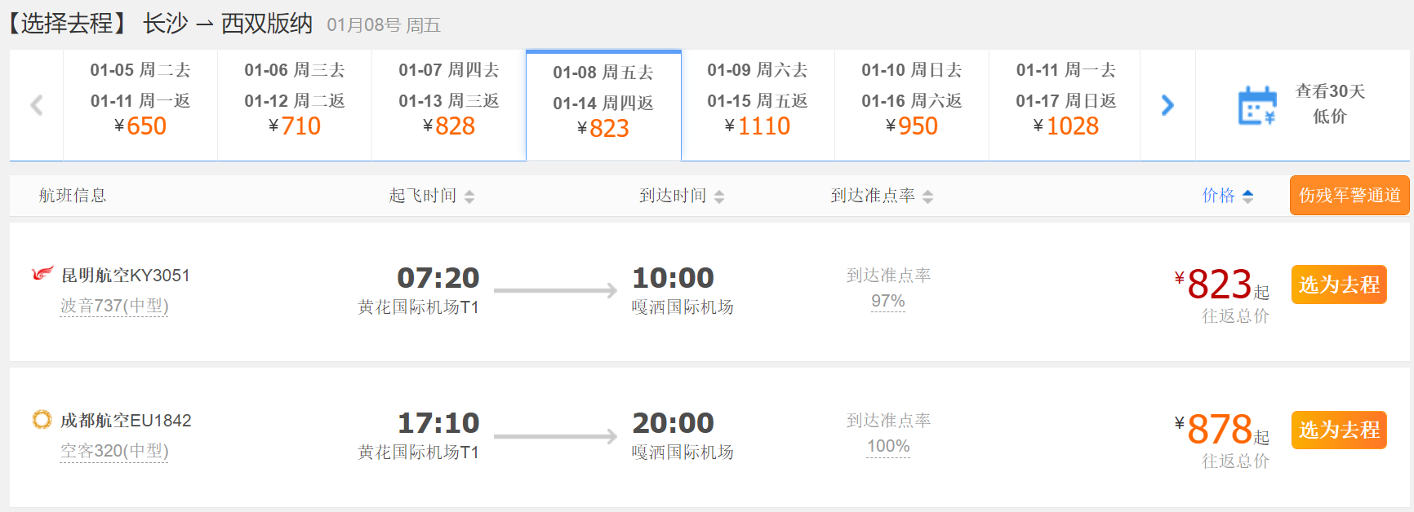Click the 空客320(中型) aircraft link

click(114, 451)
